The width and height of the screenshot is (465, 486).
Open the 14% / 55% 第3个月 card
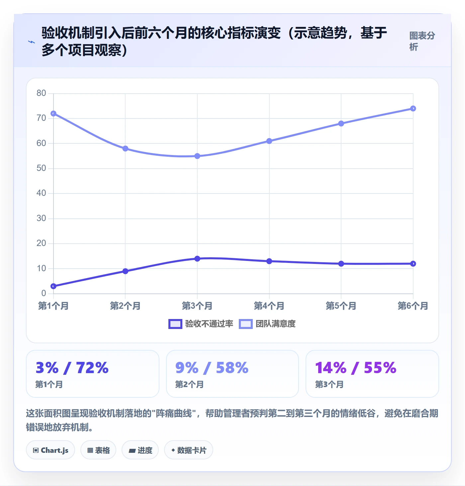click(x=372, y=374)
